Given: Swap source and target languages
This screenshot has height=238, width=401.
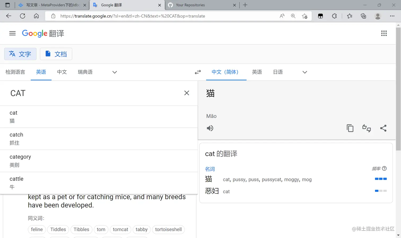Looking at the screenshot, I should pyautogui.click(x=198, y=72).
